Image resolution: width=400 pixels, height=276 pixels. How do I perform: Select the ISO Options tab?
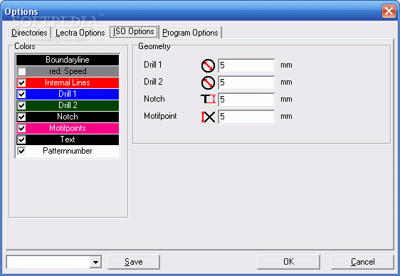click(134, 31)
